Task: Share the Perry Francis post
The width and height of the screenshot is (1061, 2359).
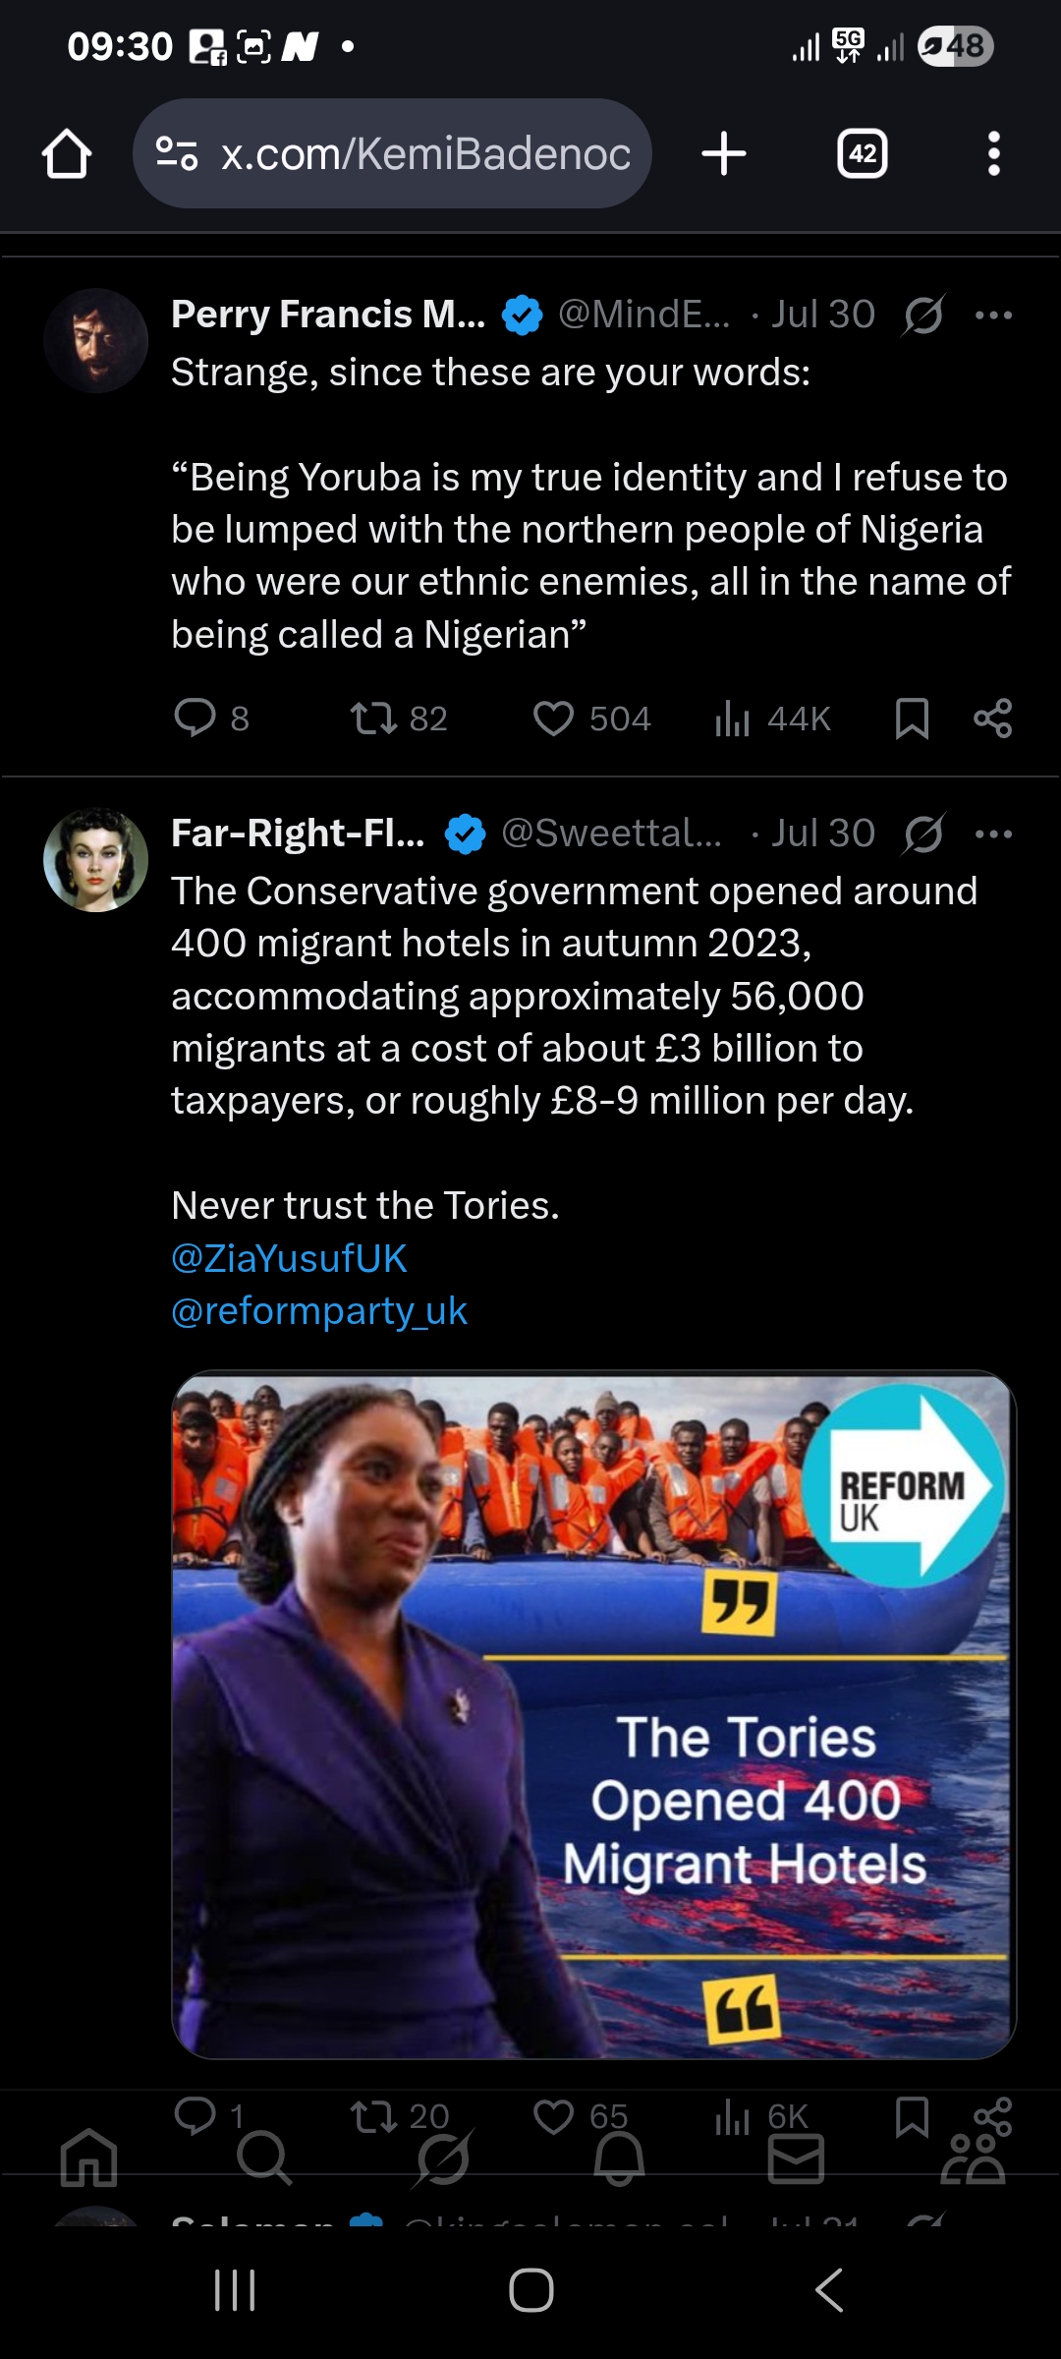Action: click(x=992, y=719)
